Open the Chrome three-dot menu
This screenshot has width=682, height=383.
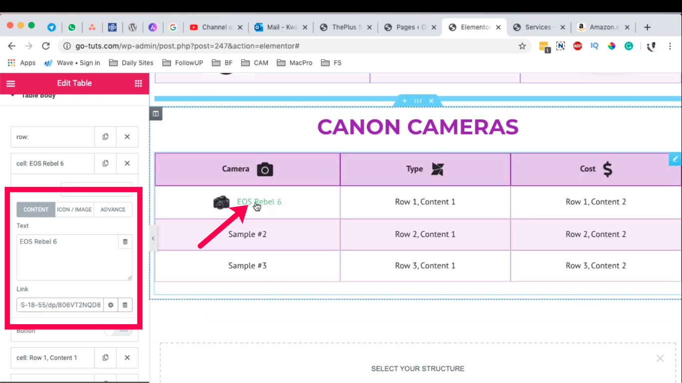click(x=670, y=46)
